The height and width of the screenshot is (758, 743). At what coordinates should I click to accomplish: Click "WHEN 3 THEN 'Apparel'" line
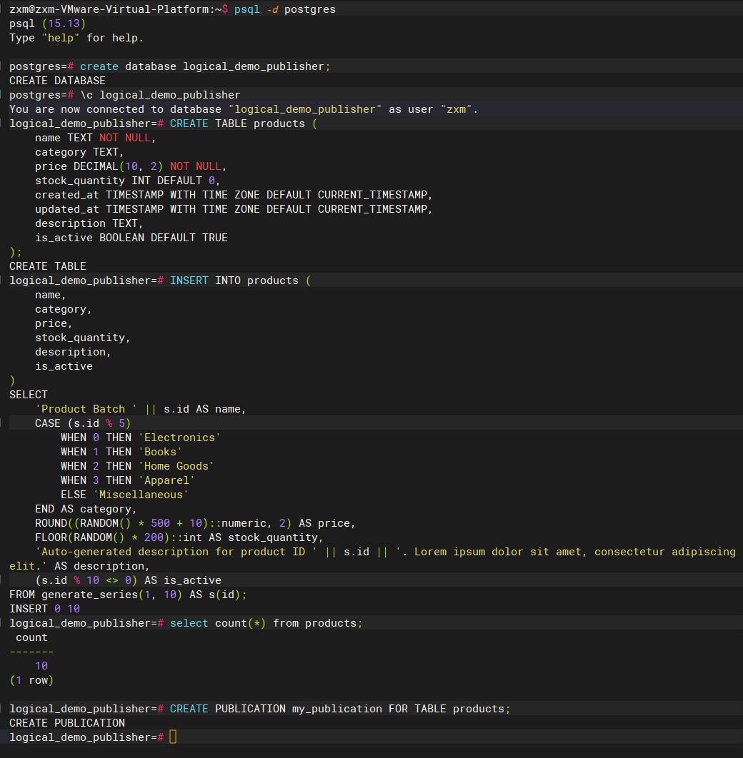click(x=128, y=480)
